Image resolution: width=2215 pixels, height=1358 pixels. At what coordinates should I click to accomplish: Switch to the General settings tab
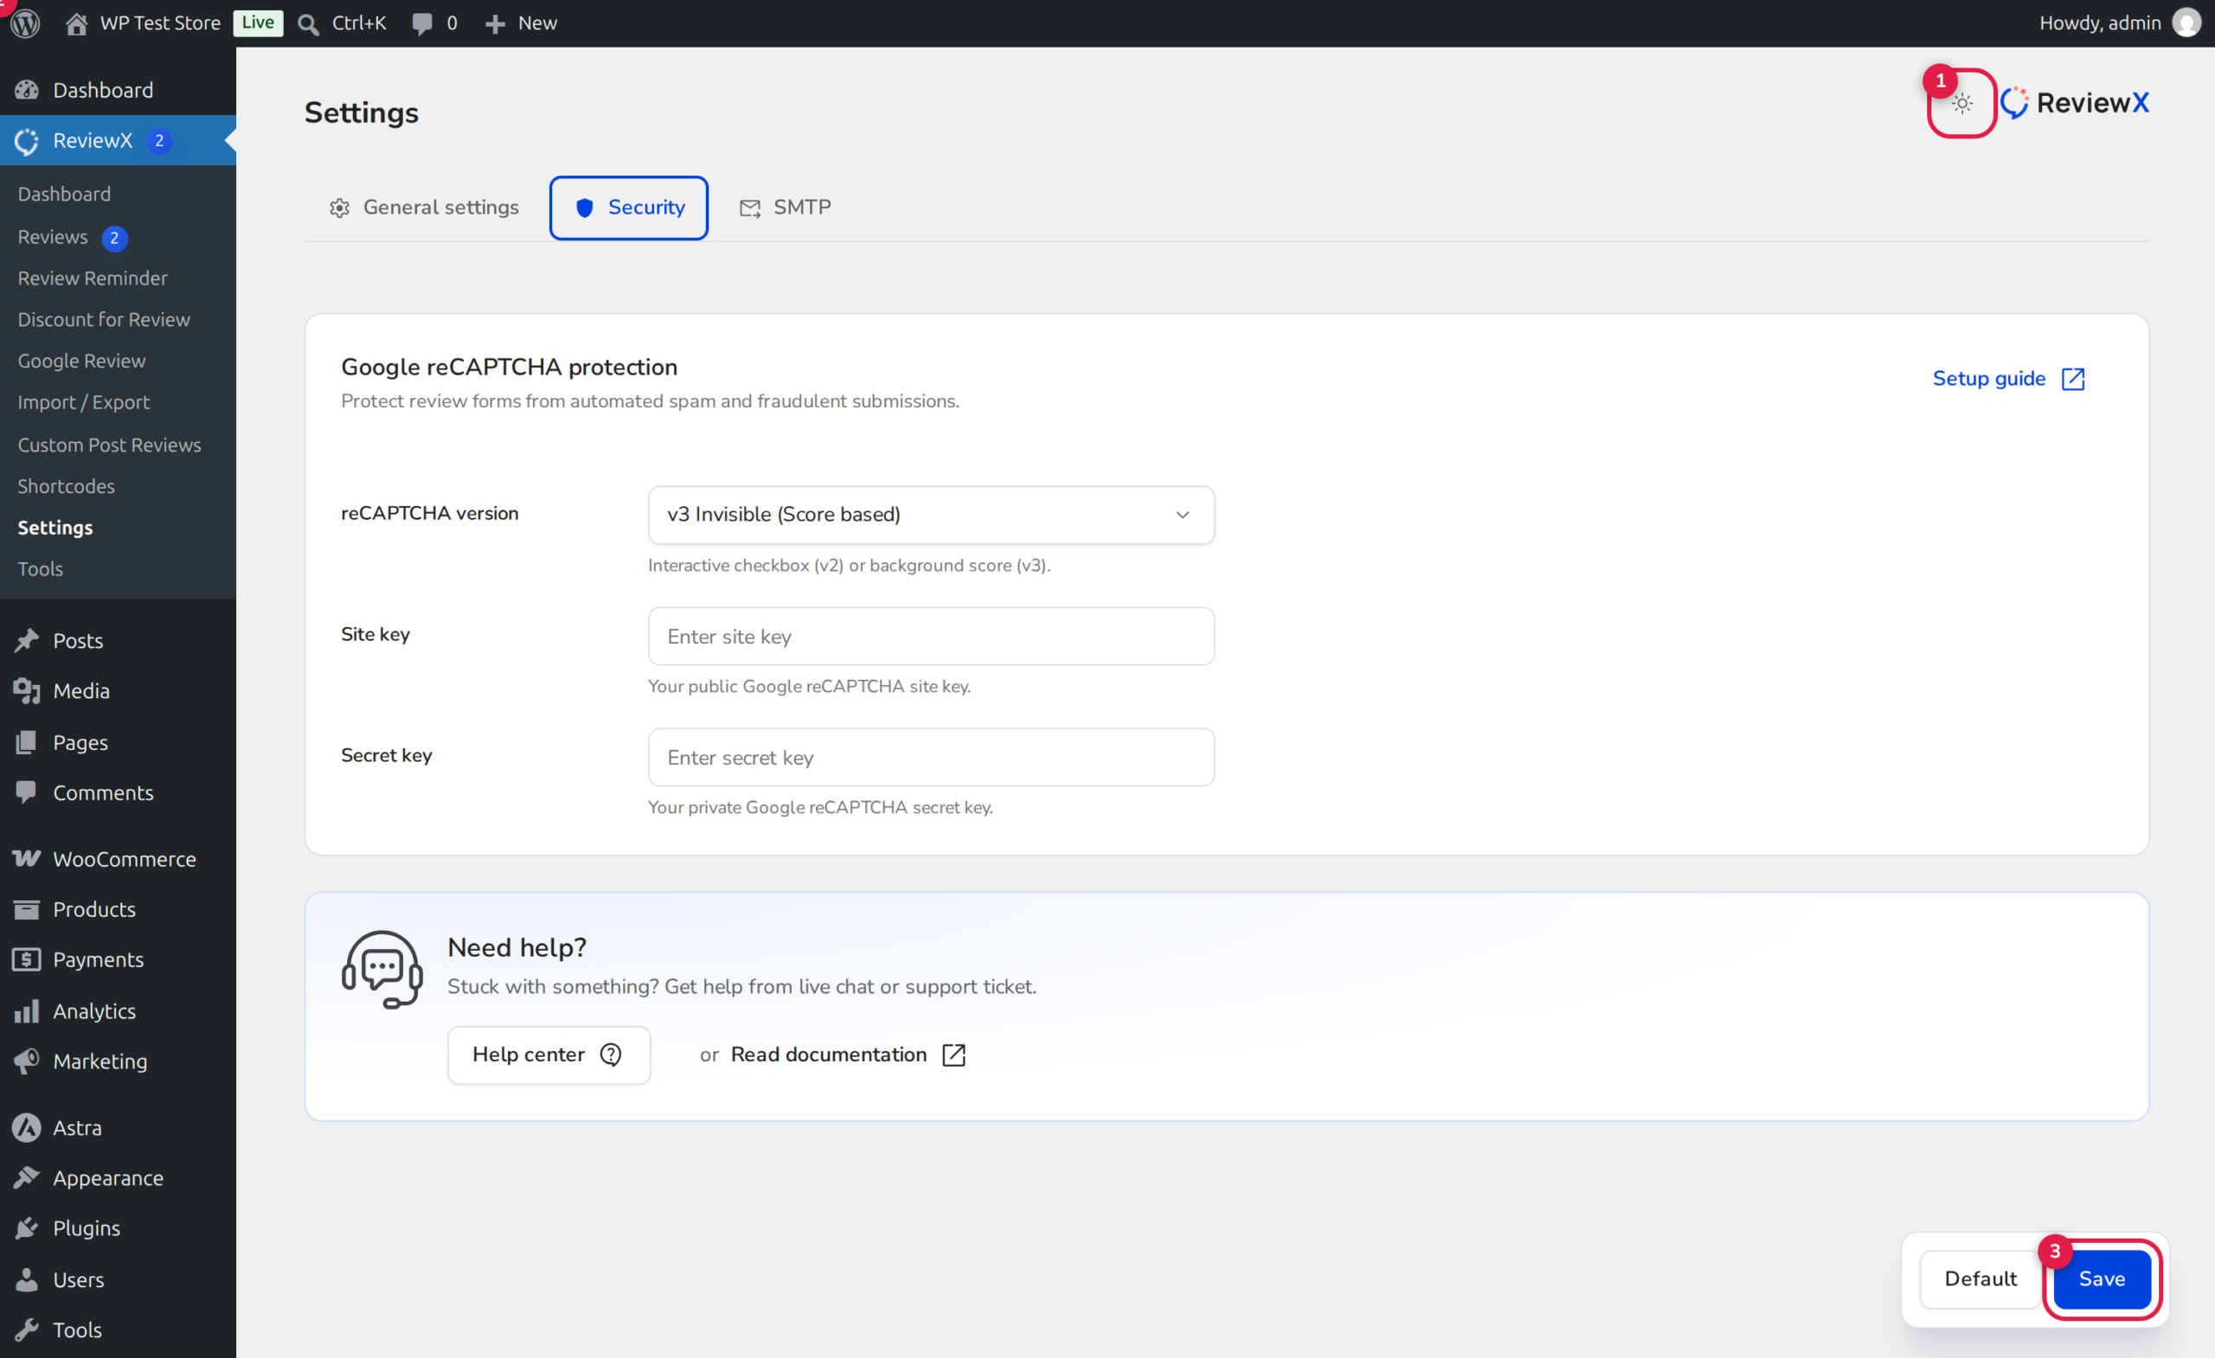point(424,208)
